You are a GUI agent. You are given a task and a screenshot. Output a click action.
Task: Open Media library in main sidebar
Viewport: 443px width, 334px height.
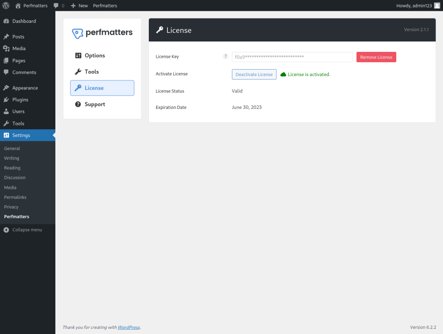pos(28,48)
